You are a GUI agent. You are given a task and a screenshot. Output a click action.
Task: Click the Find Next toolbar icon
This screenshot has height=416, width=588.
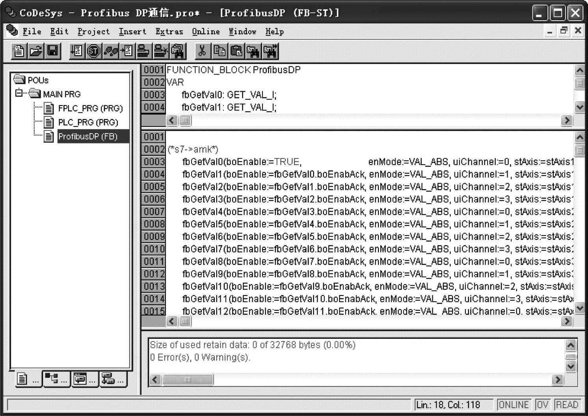270,51
